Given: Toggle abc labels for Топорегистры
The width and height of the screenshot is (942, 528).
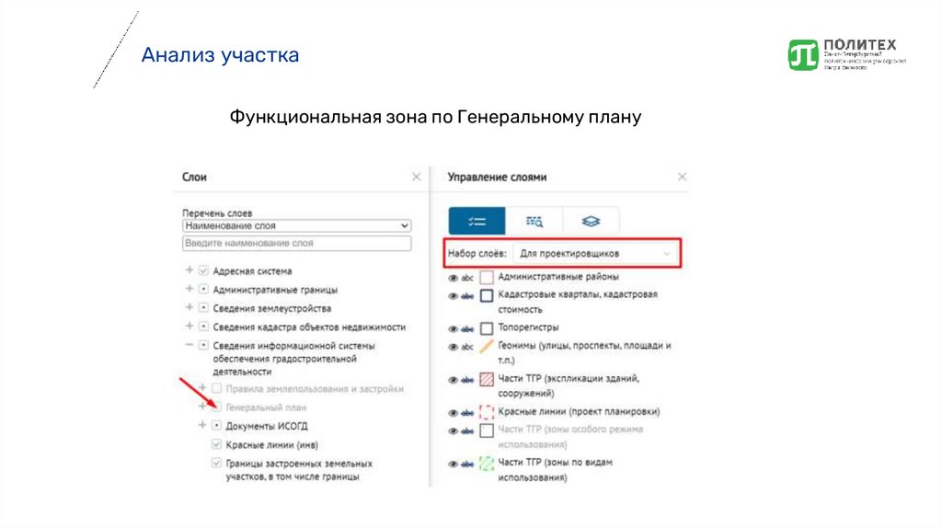Looking at the screenshot, I should coord(467,329).
